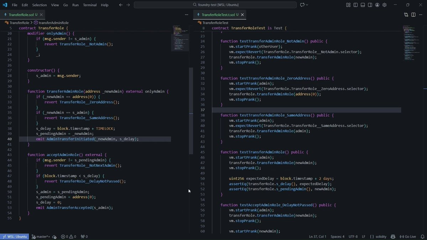The height and width of the screenshot is (240, 427).
Task: Click the Split Editor Right icon
Action: [413, 15]
